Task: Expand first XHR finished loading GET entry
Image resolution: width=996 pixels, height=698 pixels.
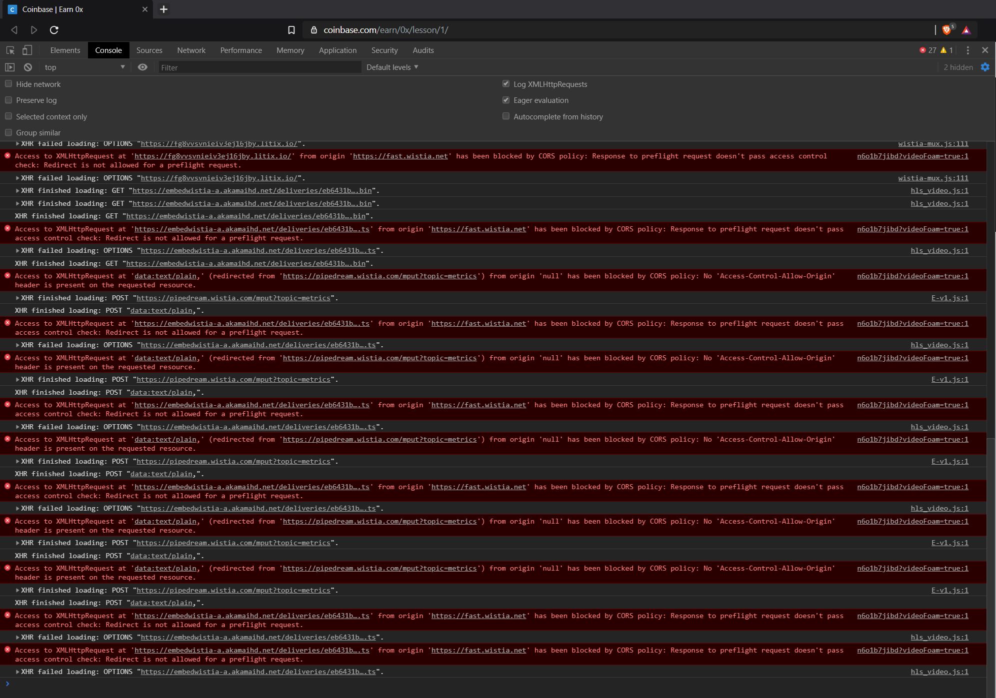Action: point(17,191)
